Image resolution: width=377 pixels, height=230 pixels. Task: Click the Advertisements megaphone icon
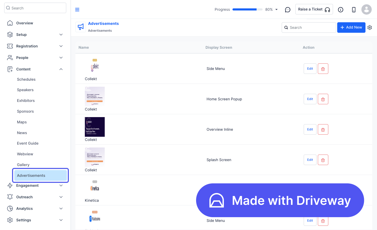81,27
